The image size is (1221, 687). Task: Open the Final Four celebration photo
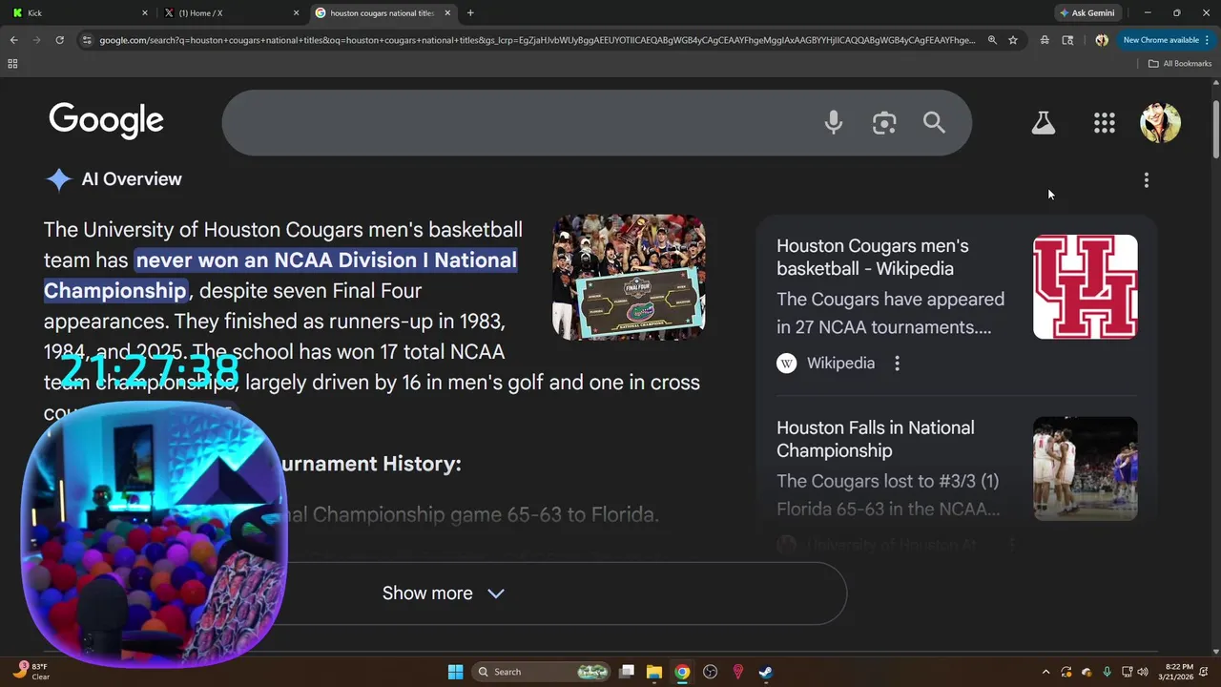[629, 277]
